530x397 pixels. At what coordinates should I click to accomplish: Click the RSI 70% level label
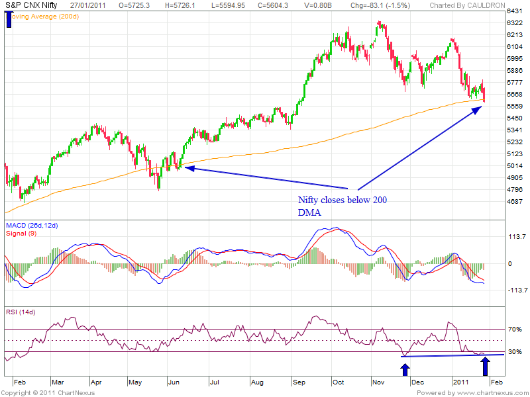pos(515,329)
